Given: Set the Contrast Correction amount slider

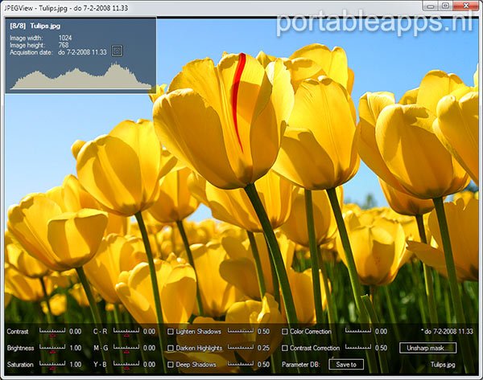Looking at the screenshot, I should point(358,348).
